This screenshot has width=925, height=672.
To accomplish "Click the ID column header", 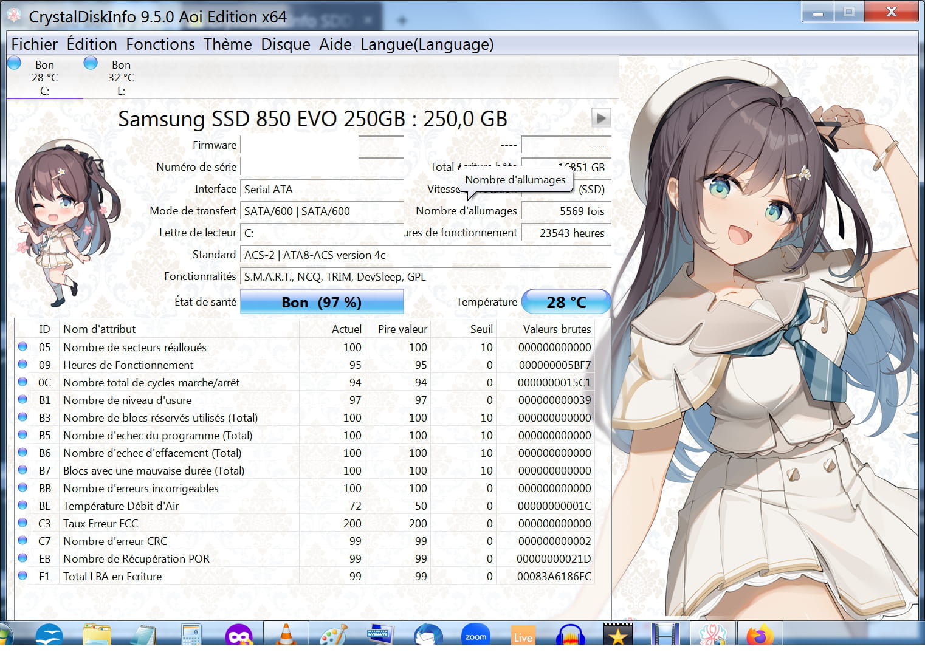I will click(x=44, y=329).
